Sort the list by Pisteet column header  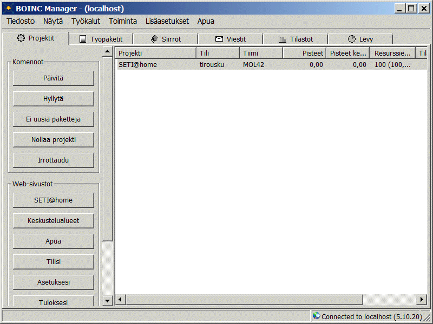304,53
